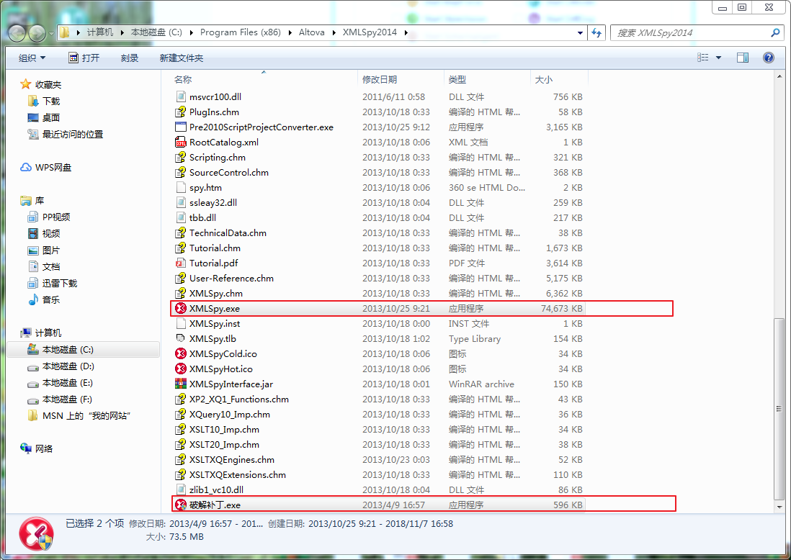
Task: Open the change-view dropdown arrow
Action: tap(719, 57)
